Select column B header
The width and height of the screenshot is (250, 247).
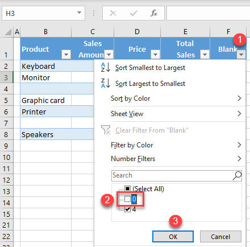(45, 32)
